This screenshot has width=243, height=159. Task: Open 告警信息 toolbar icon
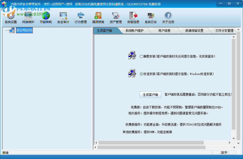(133, 16)
